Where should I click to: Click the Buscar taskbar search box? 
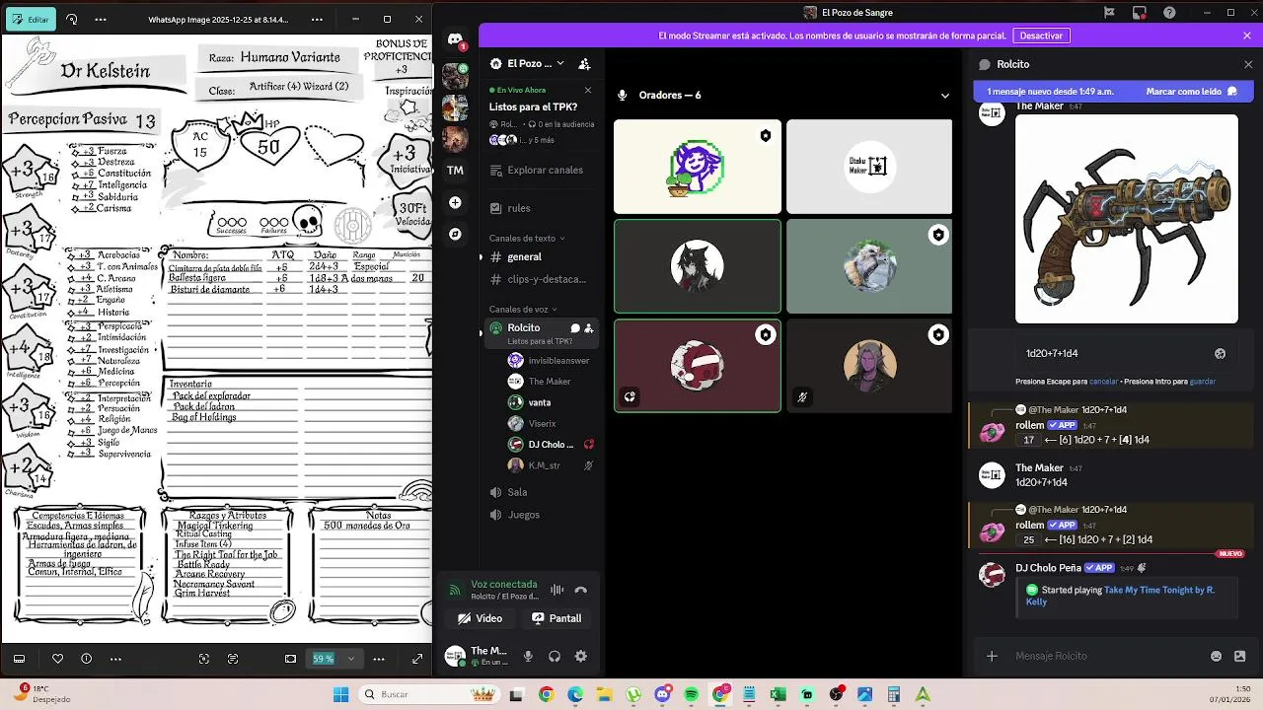pos(428,694)
